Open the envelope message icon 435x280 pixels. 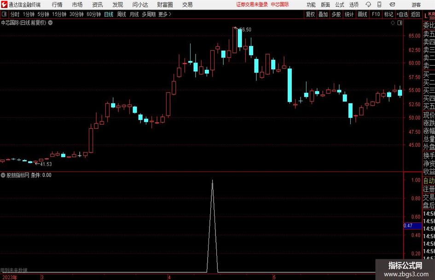click(392, 5)
